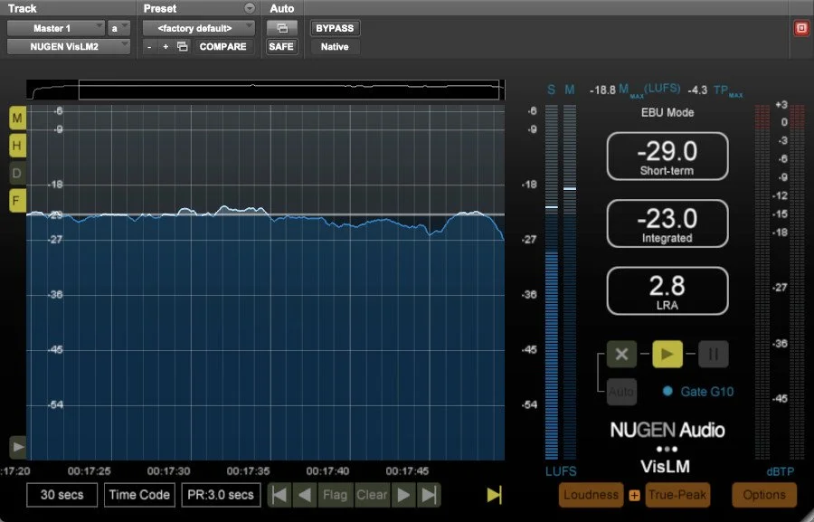Click the Short-term -29.0 readout
Screen dimensions: 814x522
pos(667,157)
